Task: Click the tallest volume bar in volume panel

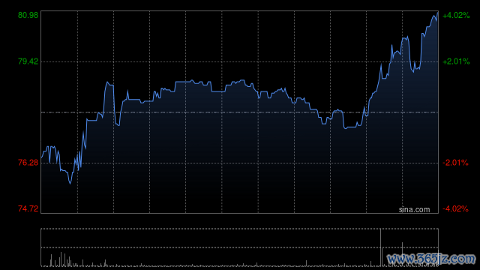Action: pos(381,247)
